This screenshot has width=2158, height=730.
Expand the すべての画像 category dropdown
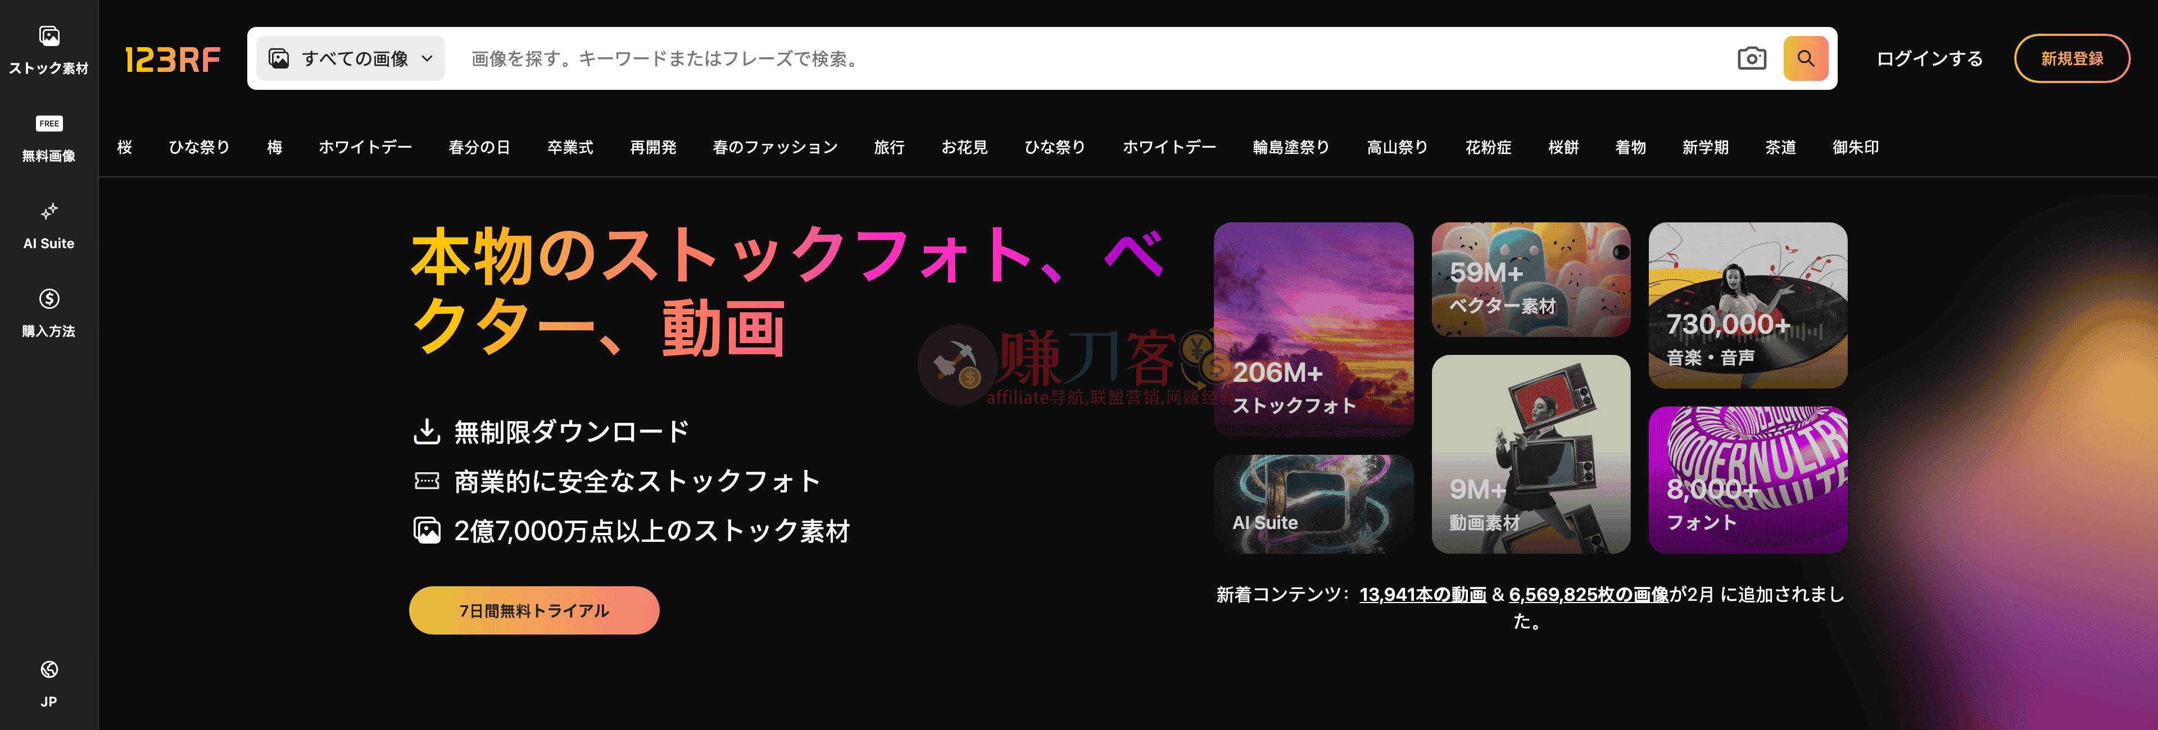350,58
